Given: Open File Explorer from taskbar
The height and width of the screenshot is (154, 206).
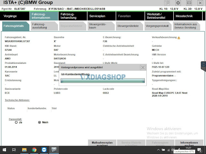Looking at the screenshot, I should 24,150.
